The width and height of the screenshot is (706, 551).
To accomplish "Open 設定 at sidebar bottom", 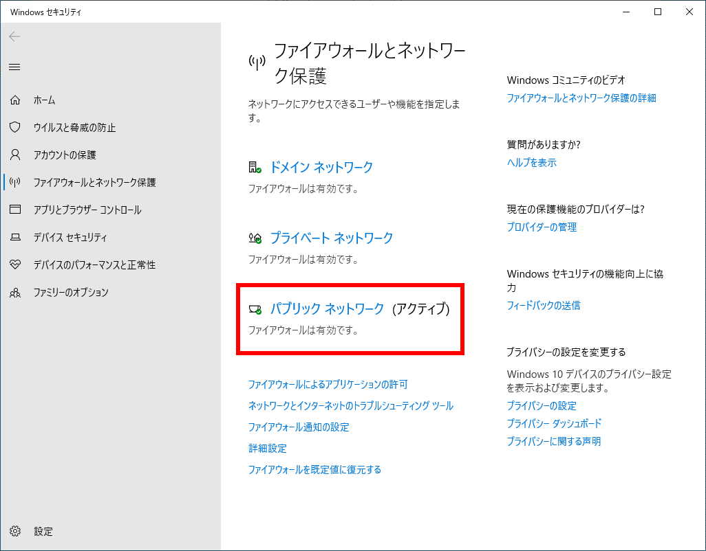I will click(43, 532).
